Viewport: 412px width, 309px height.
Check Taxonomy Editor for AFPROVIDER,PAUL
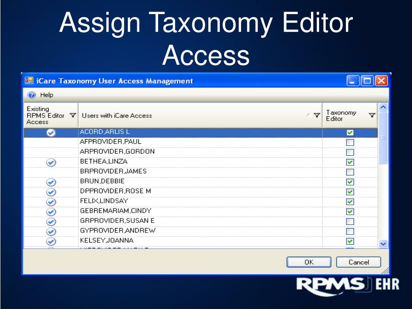(x=350, y=142)
